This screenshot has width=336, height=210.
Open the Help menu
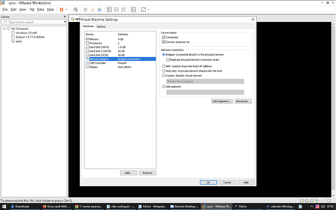(51, 9)
